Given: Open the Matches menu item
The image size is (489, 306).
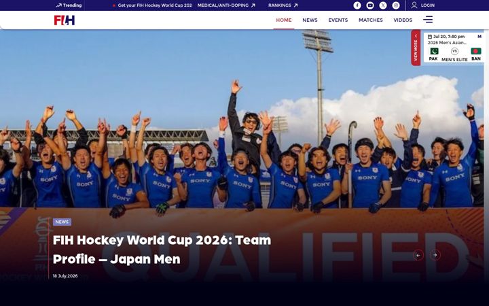Looking at the screenshot, I should [x=371, y=20].
